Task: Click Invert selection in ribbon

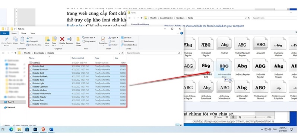Action: tap(129, 45)
